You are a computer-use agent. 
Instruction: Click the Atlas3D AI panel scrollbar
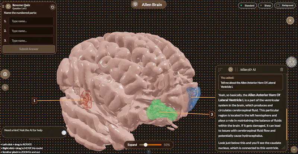tap(286, 124)
